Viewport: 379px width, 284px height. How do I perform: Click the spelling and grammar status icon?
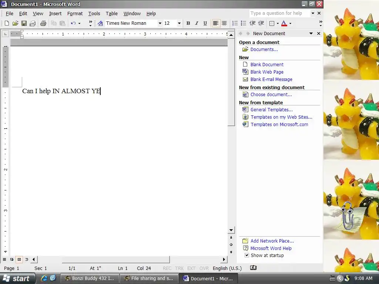253,268
